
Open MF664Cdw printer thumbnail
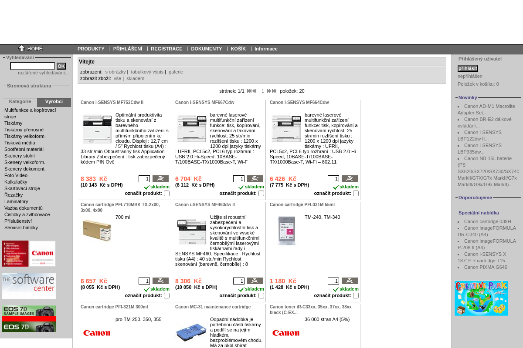(x=286, y=129)
